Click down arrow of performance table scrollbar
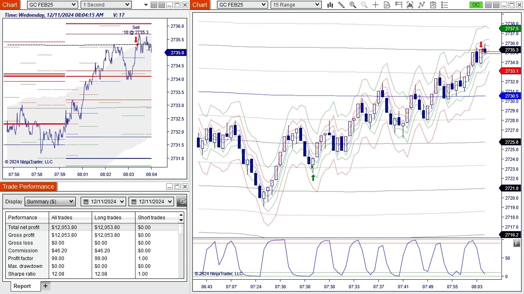Viewport: 524px width, 294px height. pos(181,220)
